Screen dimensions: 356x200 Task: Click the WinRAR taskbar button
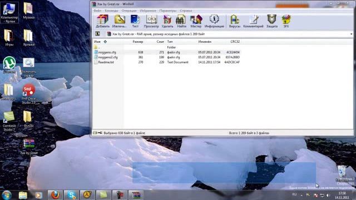coord(136,195)
